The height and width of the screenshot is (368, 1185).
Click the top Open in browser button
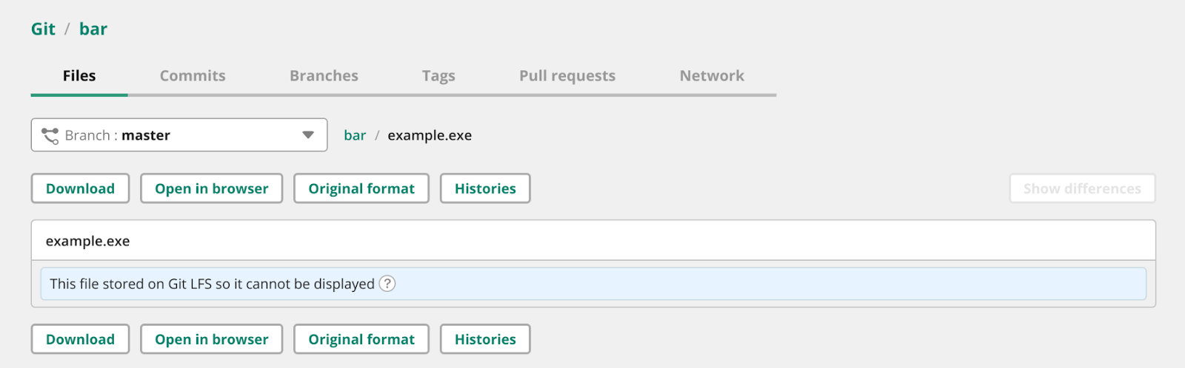[211, 188]
